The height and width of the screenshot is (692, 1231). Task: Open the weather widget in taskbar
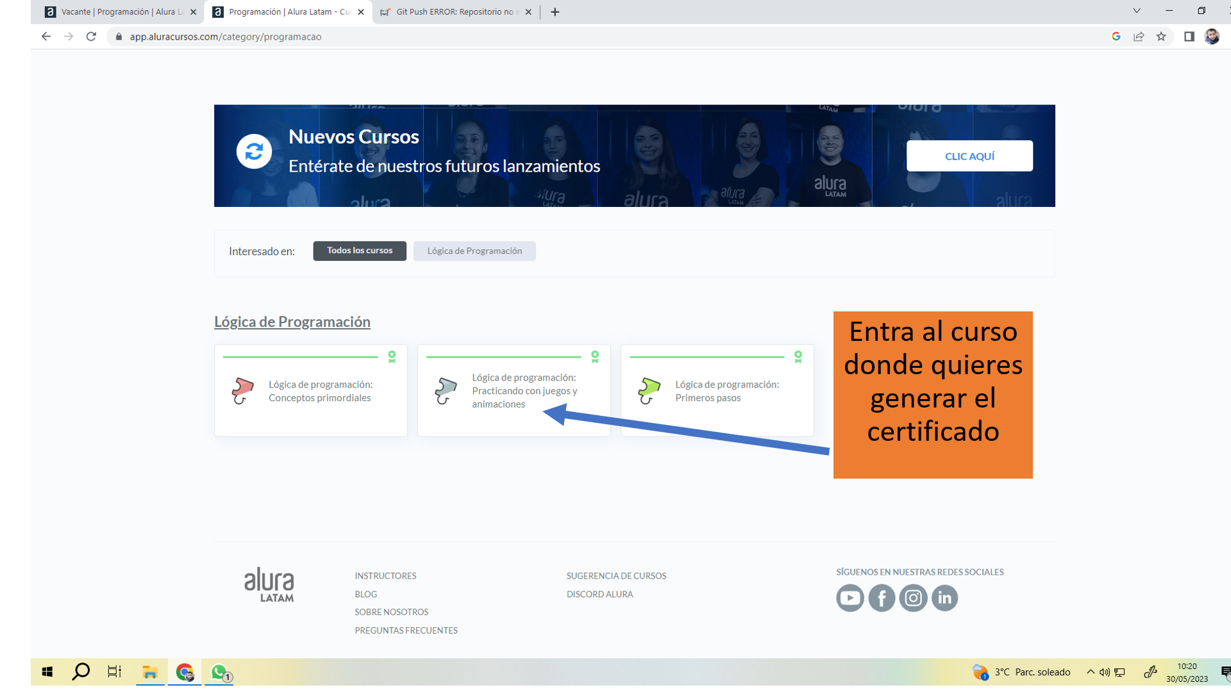pyautogui.click(x=1021, y=672)
